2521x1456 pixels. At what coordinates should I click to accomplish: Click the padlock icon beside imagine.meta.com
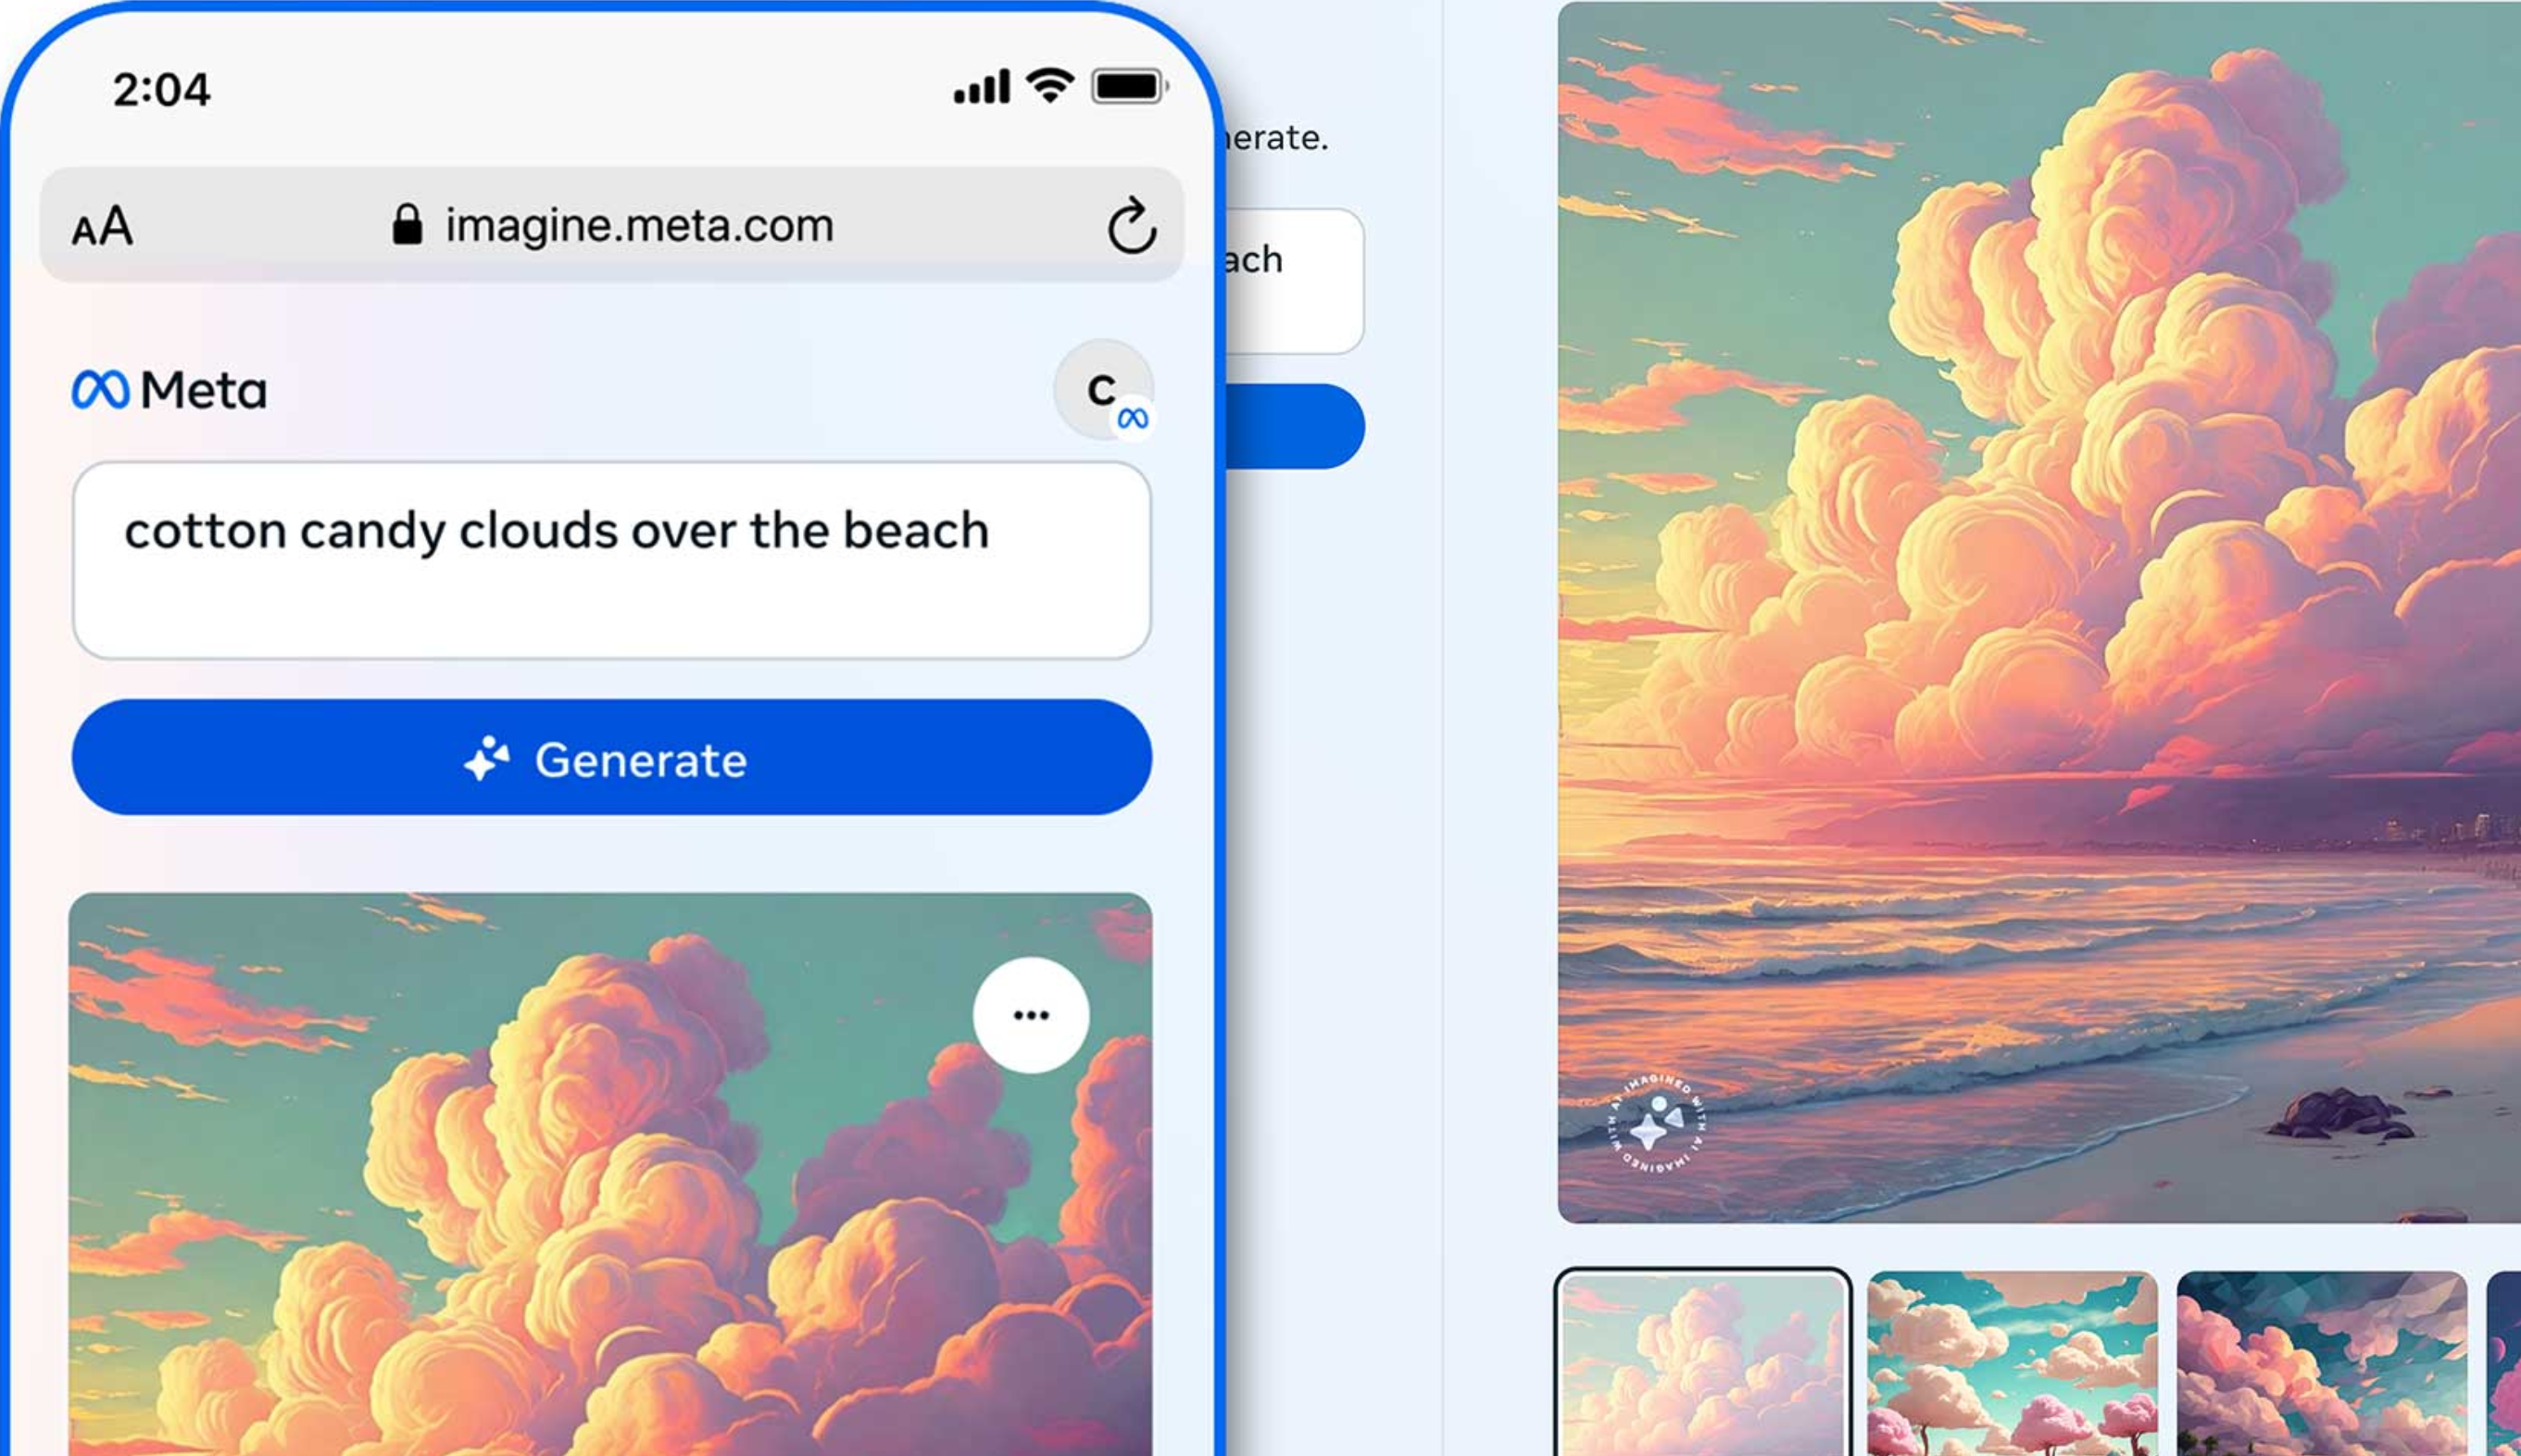click(408, 225)
